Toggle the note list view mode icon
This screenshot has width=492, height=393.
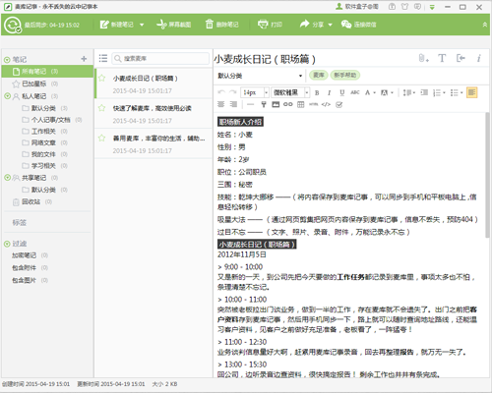(103, 58)
